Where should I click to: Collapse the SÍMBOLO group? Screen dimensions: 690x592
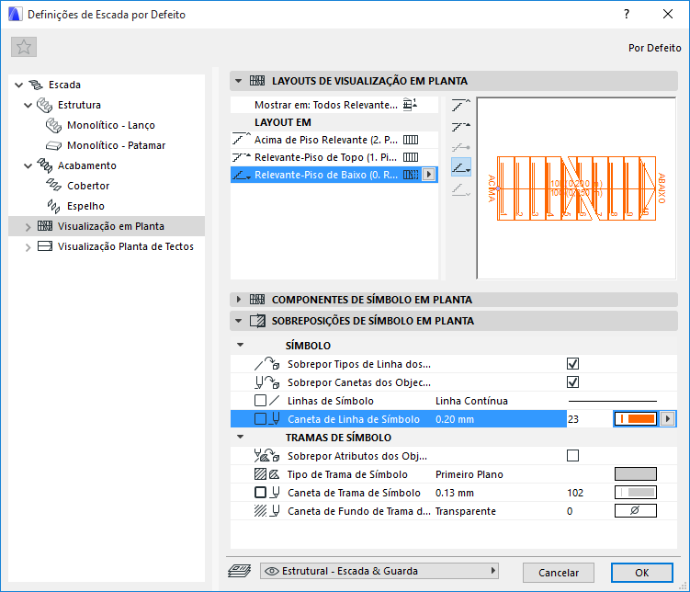pyautogui.click(x=241, y=345)
